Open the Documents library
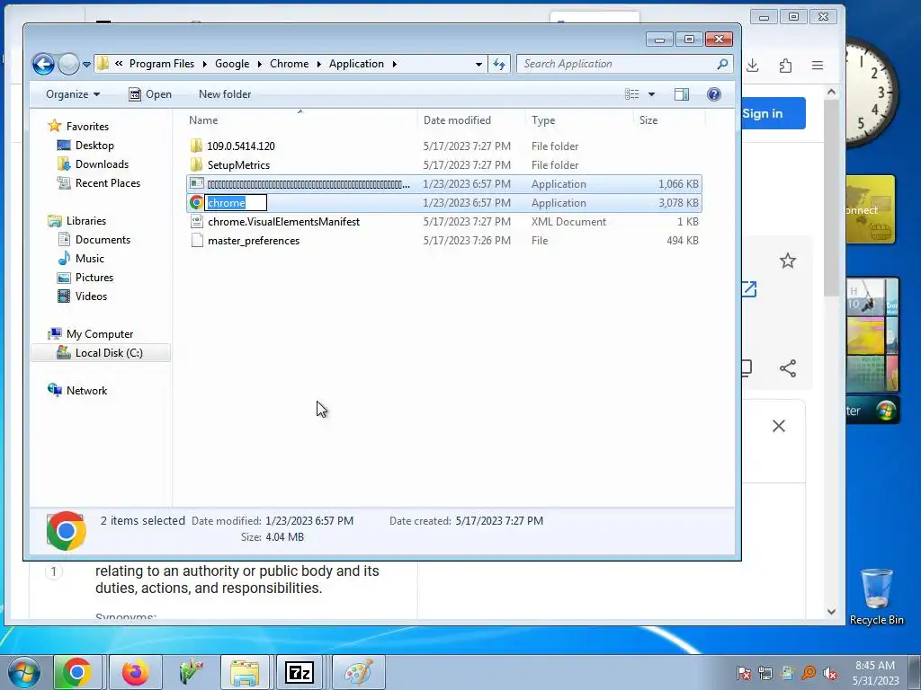 pos(103,239)
